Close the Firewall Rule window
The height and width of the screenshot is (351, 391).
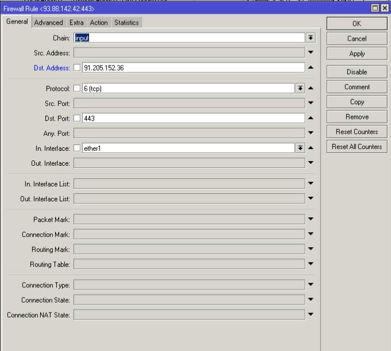pos(385,8)
